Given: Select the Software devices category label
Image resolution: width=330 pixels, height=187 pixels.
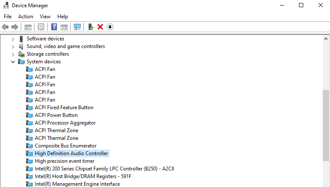Looking at the screenshot, I should click(45, 39).
